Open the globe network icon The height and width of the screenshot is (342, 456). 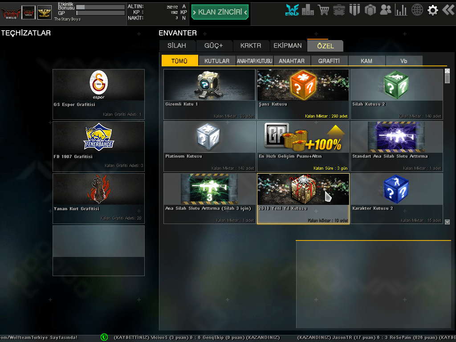coord(417,10)
